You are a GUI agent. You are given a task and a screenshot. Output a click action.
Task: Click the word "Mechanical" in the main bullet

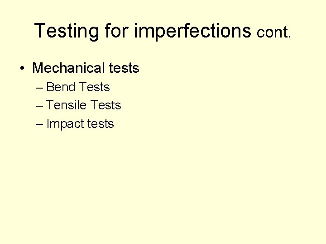pos(68,68)
